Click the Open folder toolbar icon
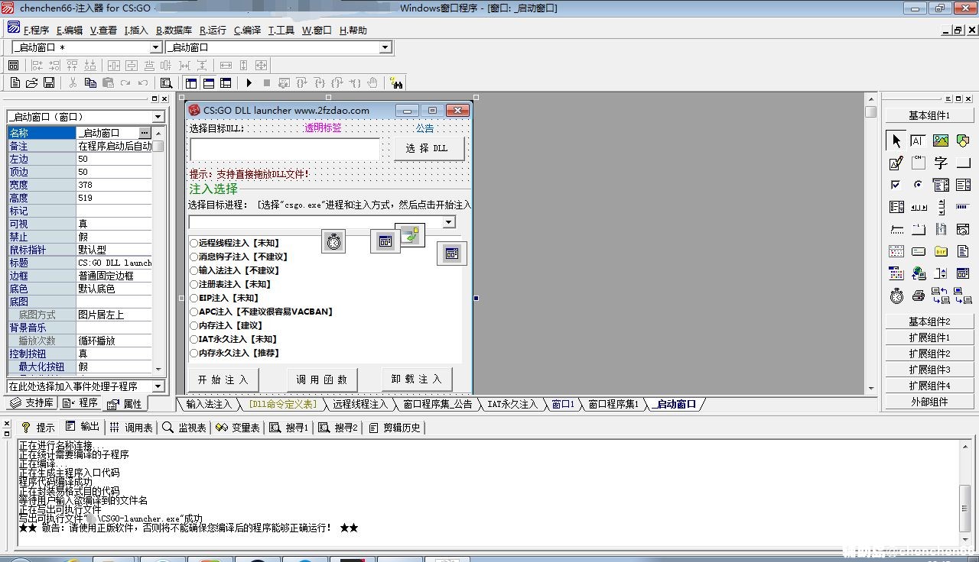This screenshot has width=979, height=562. point(32,82)
